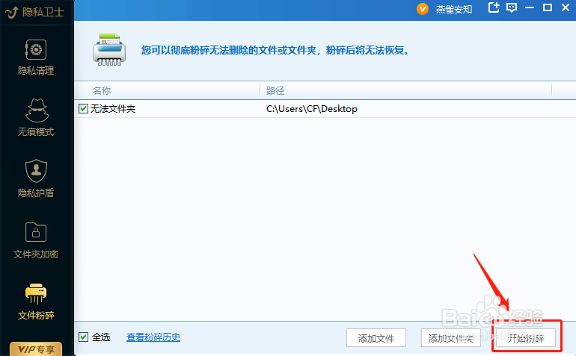576x356 pixels.
Task: Select the 文件粉碎 file shredder tab
Action: click(x=36, y=302)
